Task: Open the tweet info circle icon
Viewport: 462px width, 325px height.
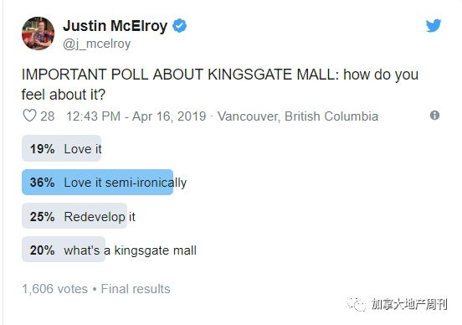Action: pos(434,115)
